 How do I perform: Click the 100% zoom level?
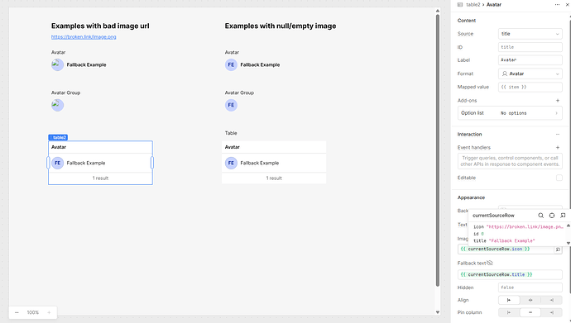point(33,312)
